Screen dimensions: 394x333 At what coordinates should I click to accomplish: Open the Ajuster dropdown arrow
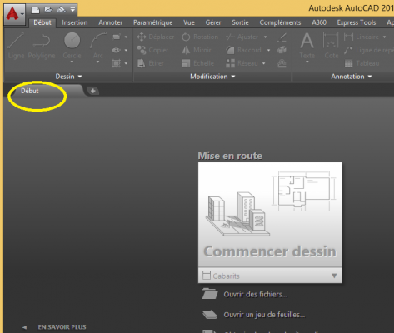[x=266, y=37]
